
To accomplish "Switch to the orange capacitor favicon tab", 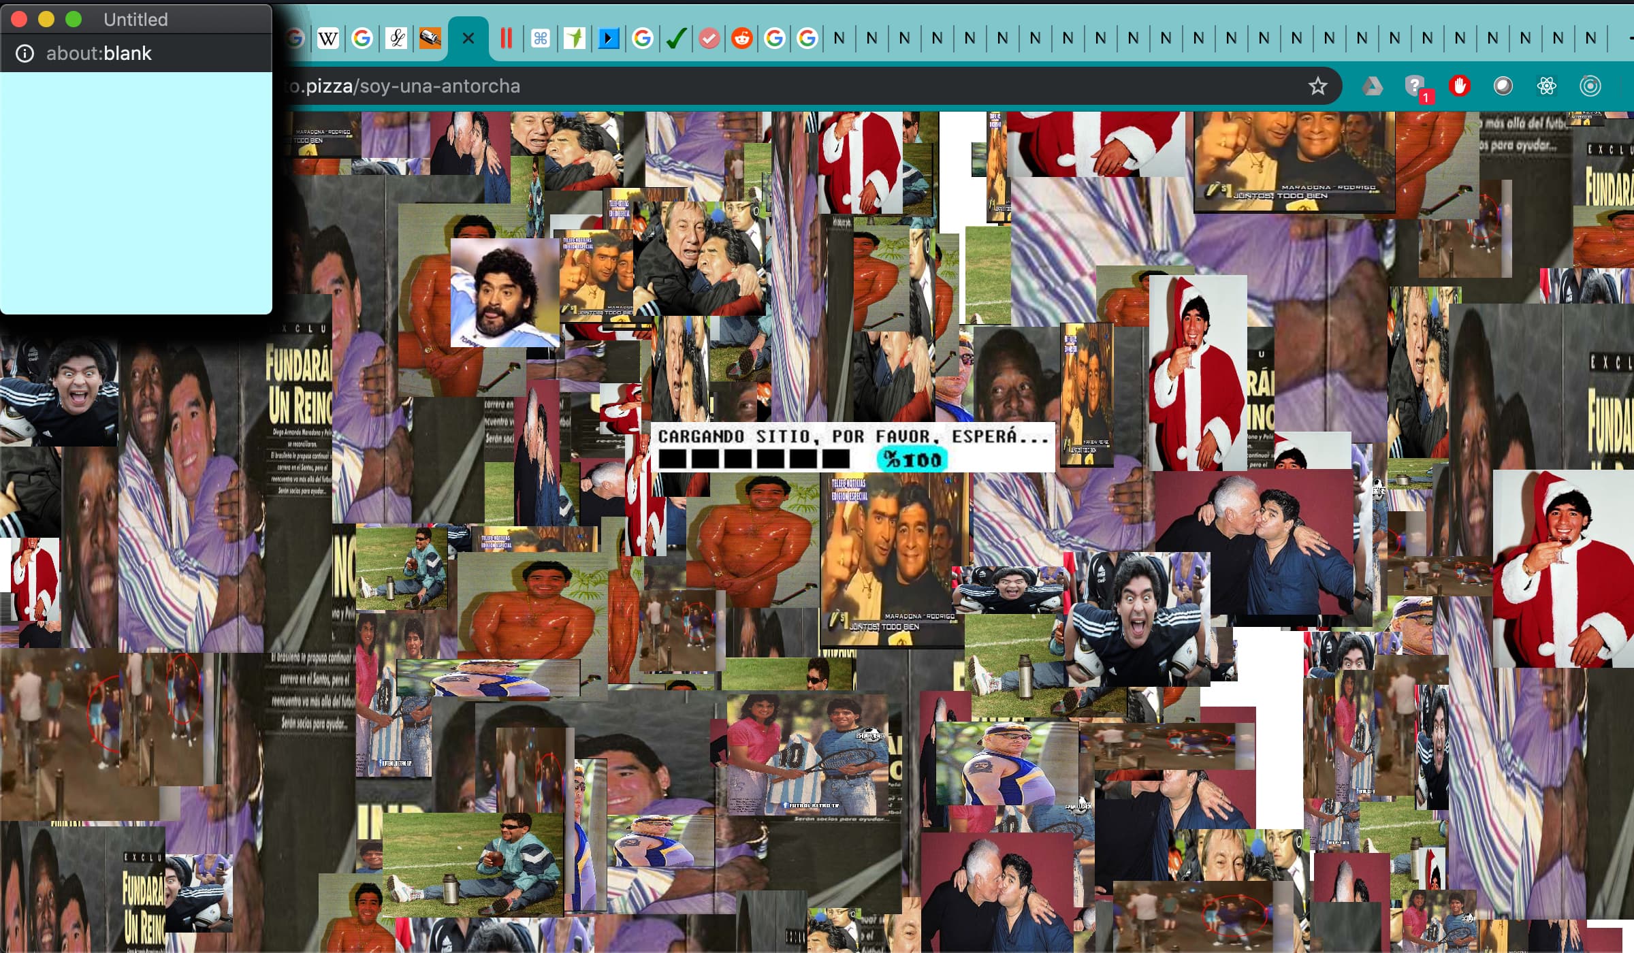I will pyautogui.click(x=430, y=39).
